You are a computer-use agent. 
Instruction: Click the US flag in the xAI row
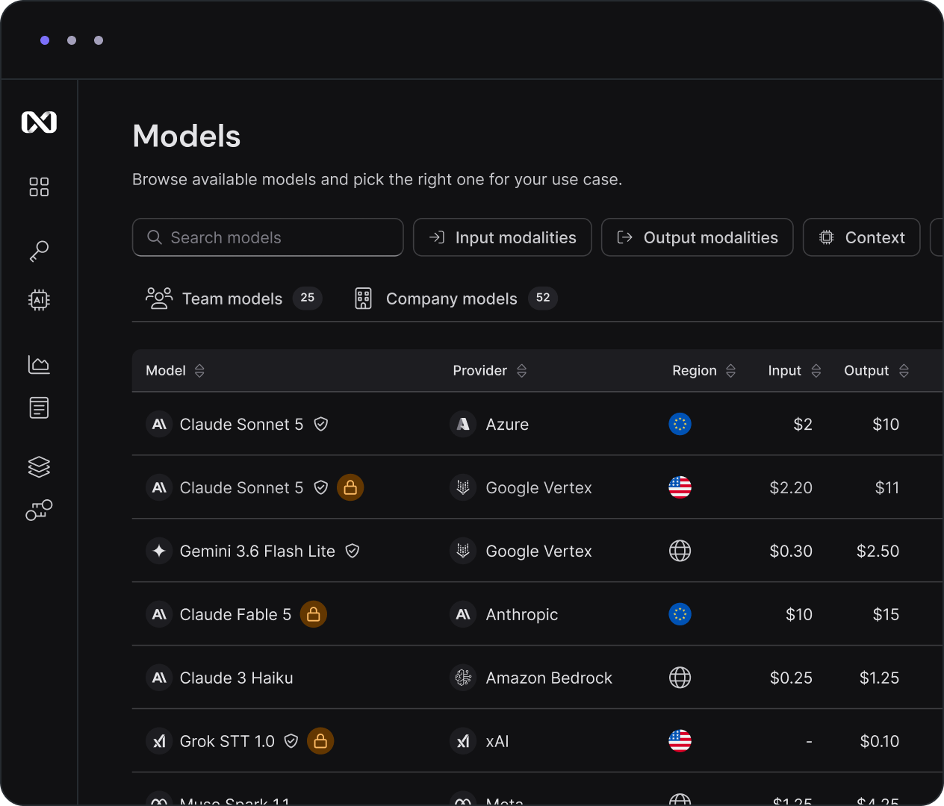coord(680,741)
